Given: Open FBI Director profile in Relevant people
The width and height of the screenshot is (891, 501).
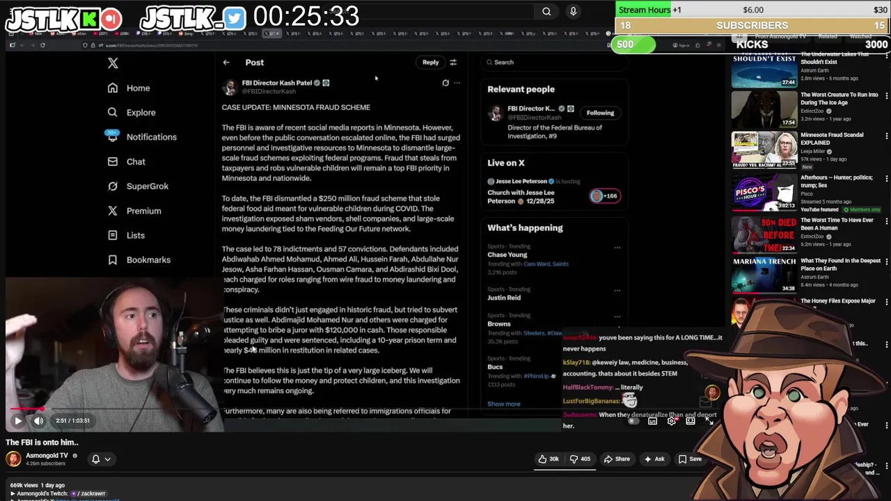Looking at the screenshot, I should [x=531, y=109].
